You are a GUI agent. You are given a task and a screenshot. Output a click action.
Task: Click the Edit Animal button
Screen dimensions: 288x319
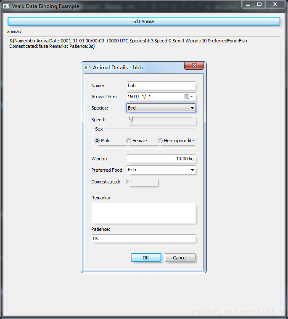[x=144, y=21]
